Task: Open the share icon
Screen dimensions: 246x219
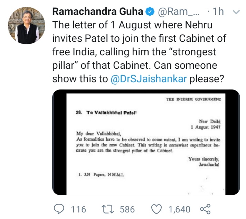Action: [205, 209]
